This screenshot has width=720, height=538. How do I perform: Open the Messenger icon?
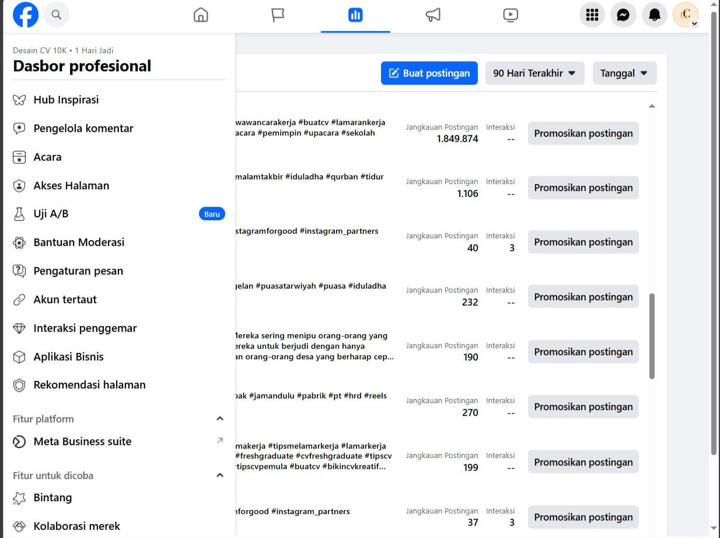pos(623,15)
